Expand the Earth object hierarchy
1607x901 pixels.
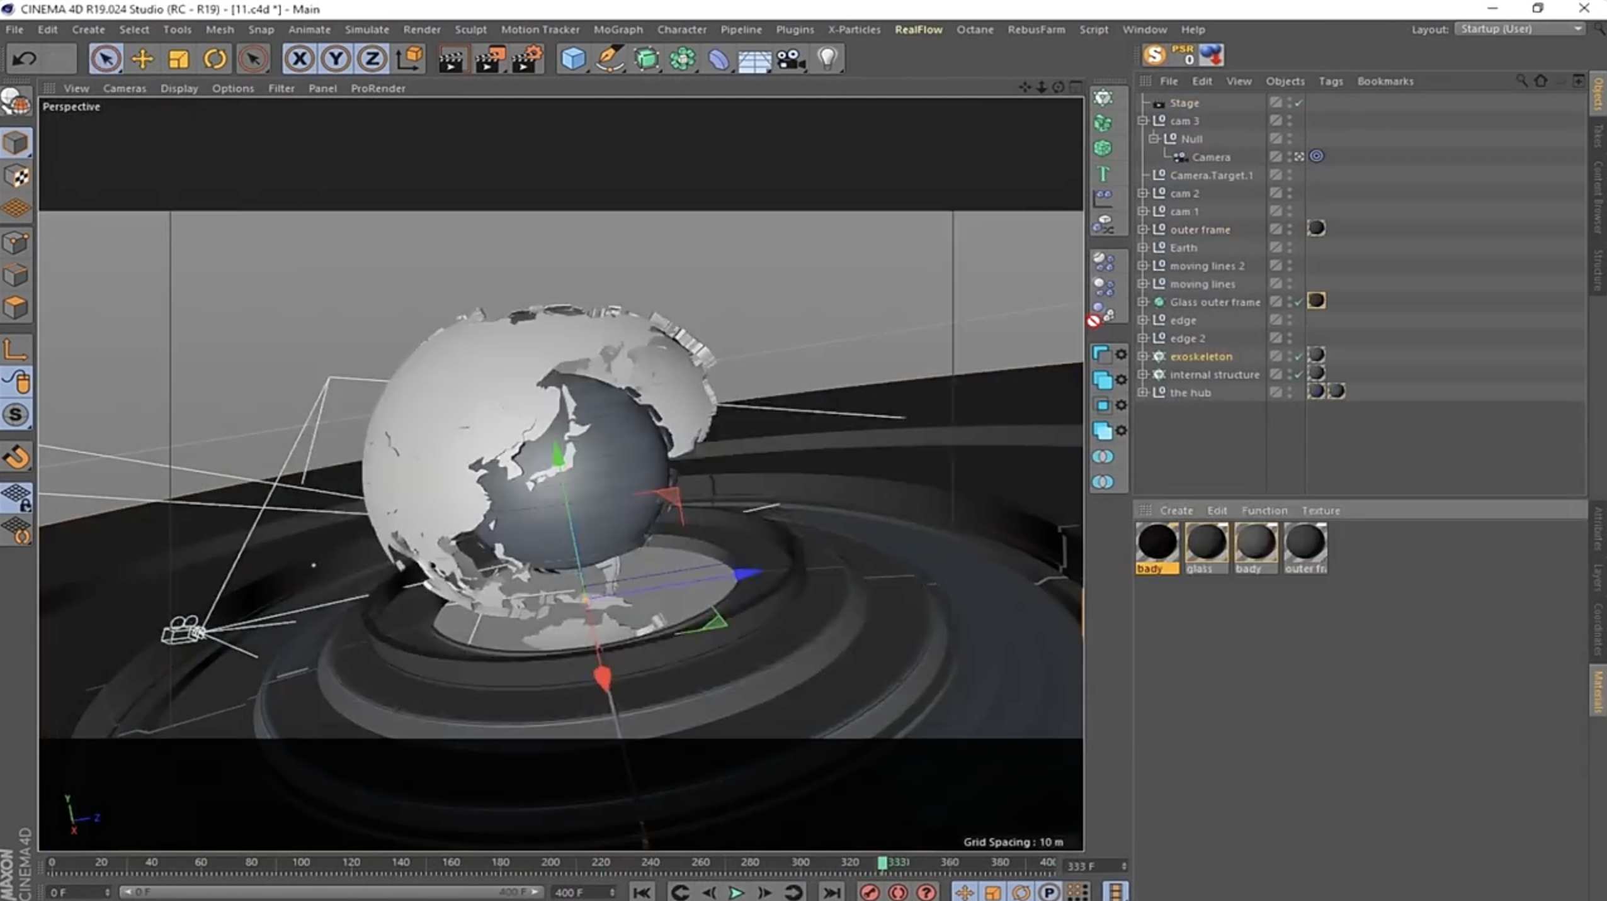(1142, 247)
